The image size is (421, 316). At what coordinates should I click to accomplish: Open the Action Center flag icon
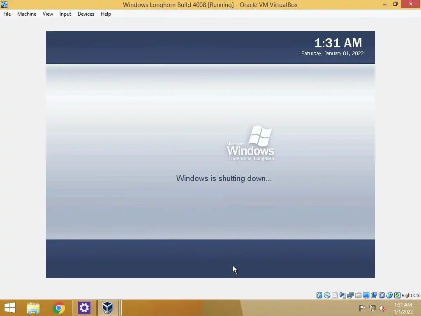click(362, 308)
